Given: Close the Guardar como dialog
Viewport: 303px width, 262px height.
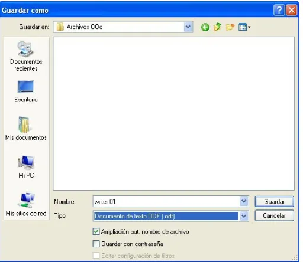Looking at the screenshot, I should (292, 10).
